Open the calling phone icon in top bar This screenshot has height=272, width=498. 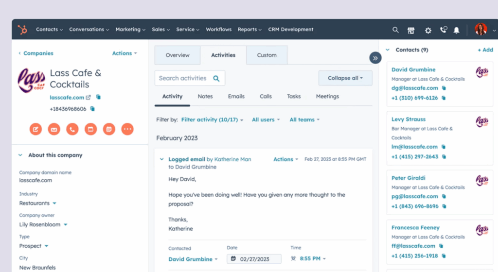coord(444,30)
